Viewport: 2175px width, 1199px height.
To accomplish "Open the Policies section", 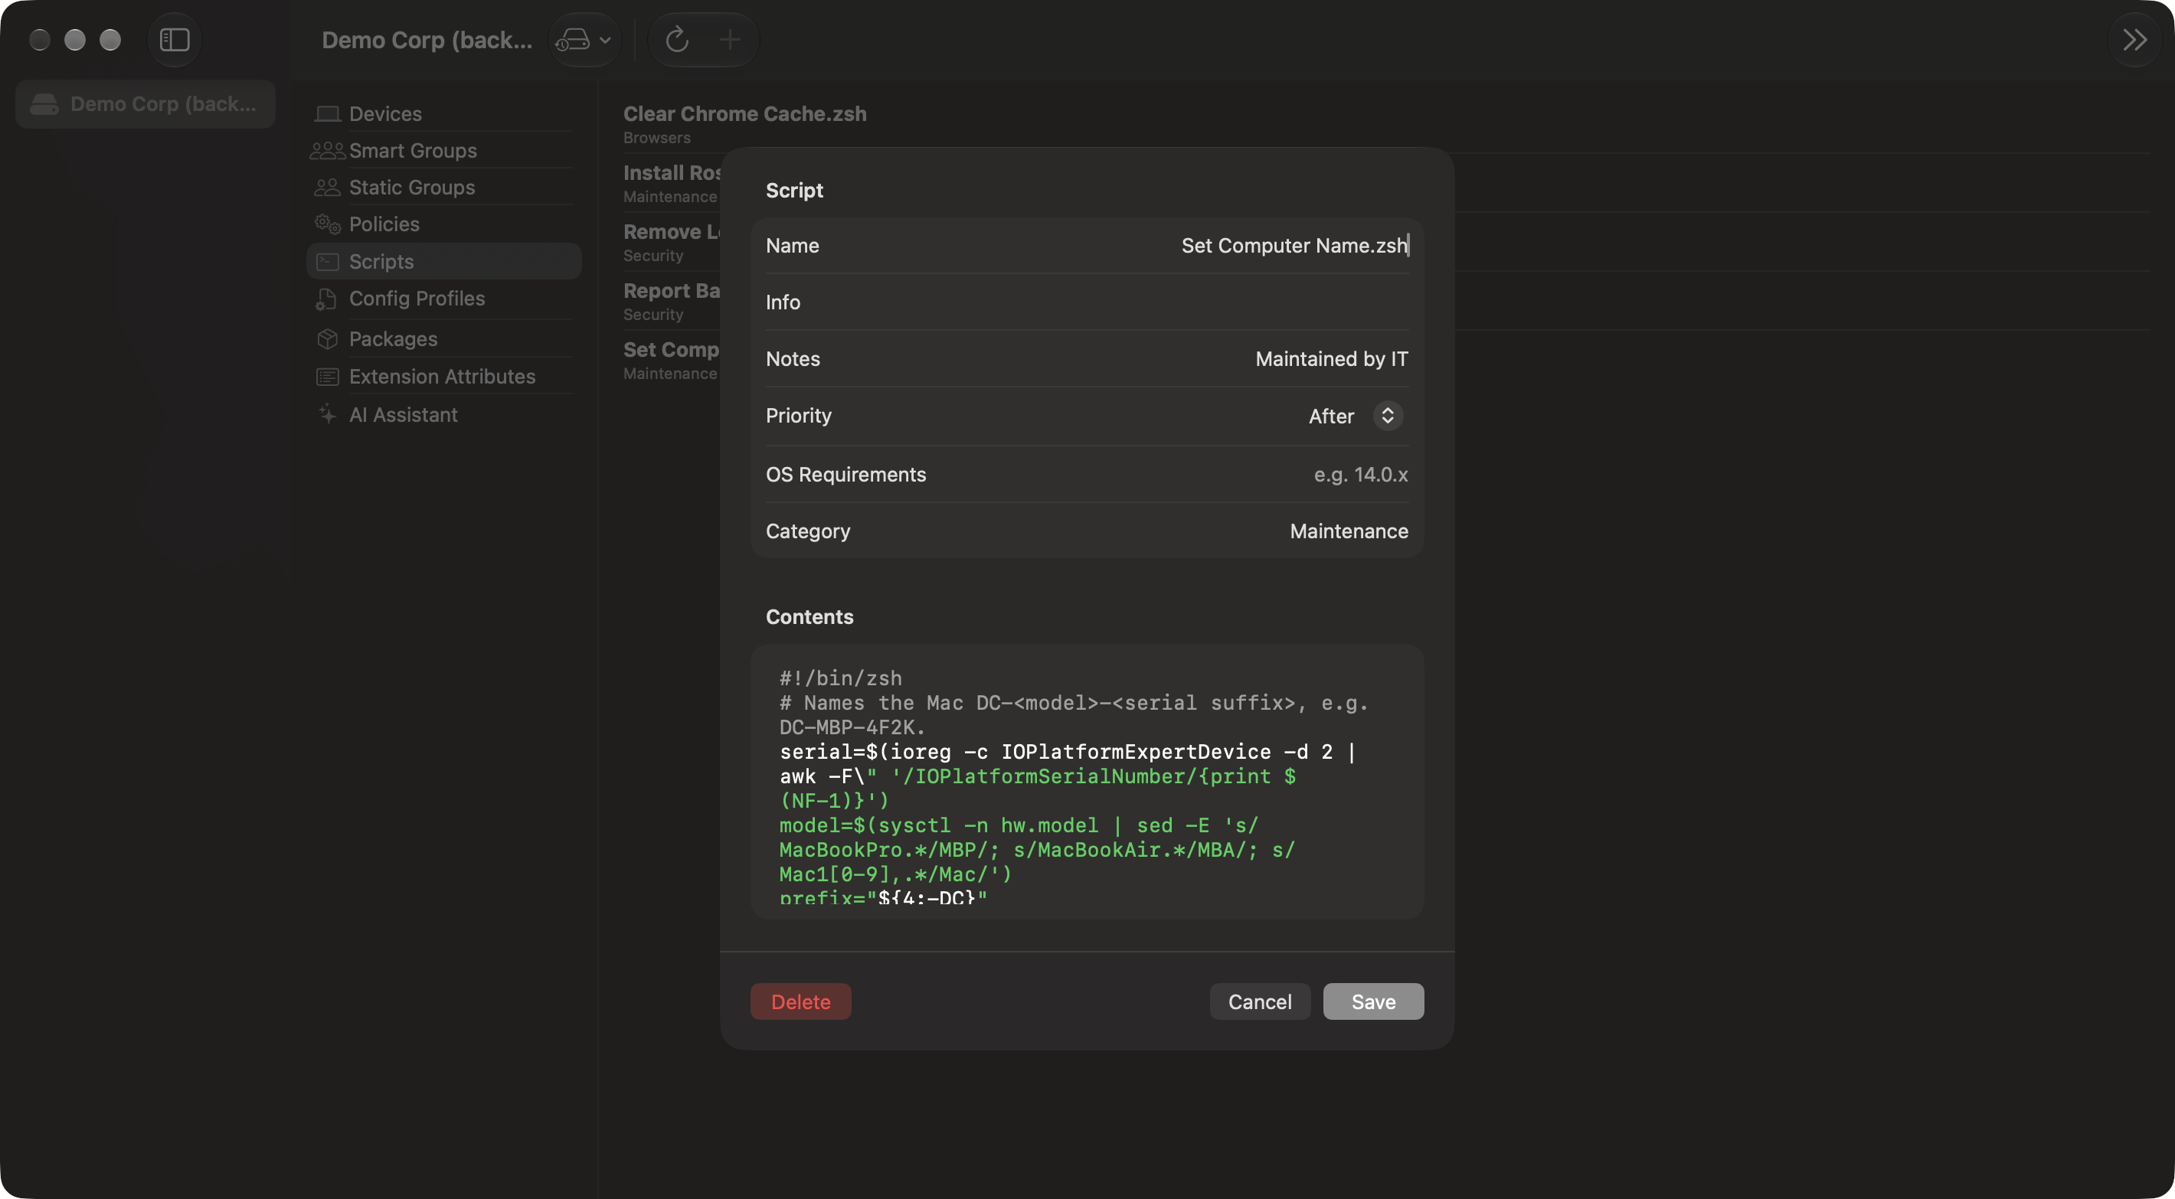I will [x=444, y=224].
